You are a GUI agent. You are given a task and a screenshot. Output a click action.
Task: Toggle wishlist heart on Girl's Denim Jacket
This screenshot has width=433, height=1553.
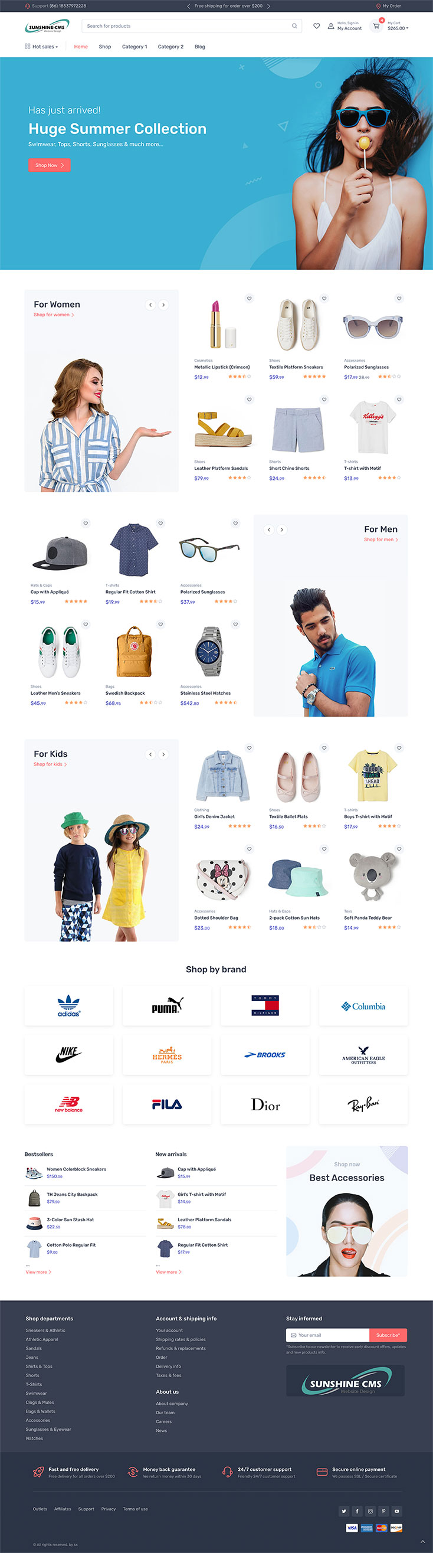pos(250,747)
